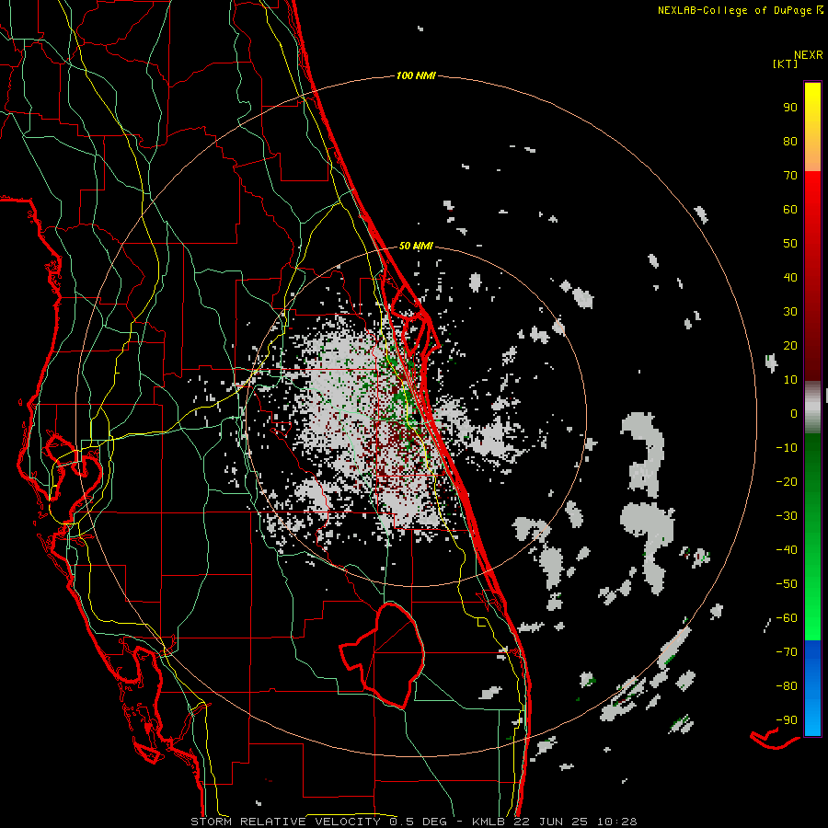
Task: Click the 20 value on the velocity scale
Action: pyautogui.click(x=790, y=346)
